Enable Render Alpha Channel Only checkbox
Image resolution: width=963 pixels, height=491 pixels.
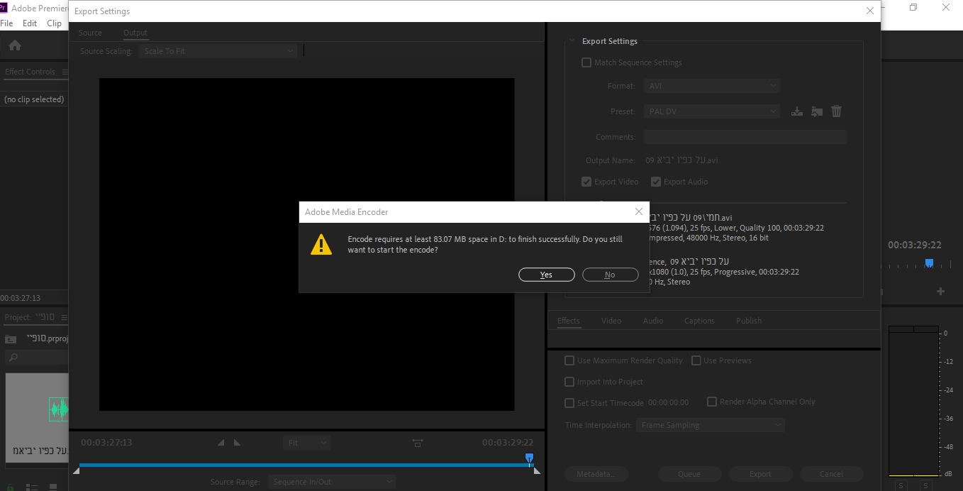click(x=713, y=402)
